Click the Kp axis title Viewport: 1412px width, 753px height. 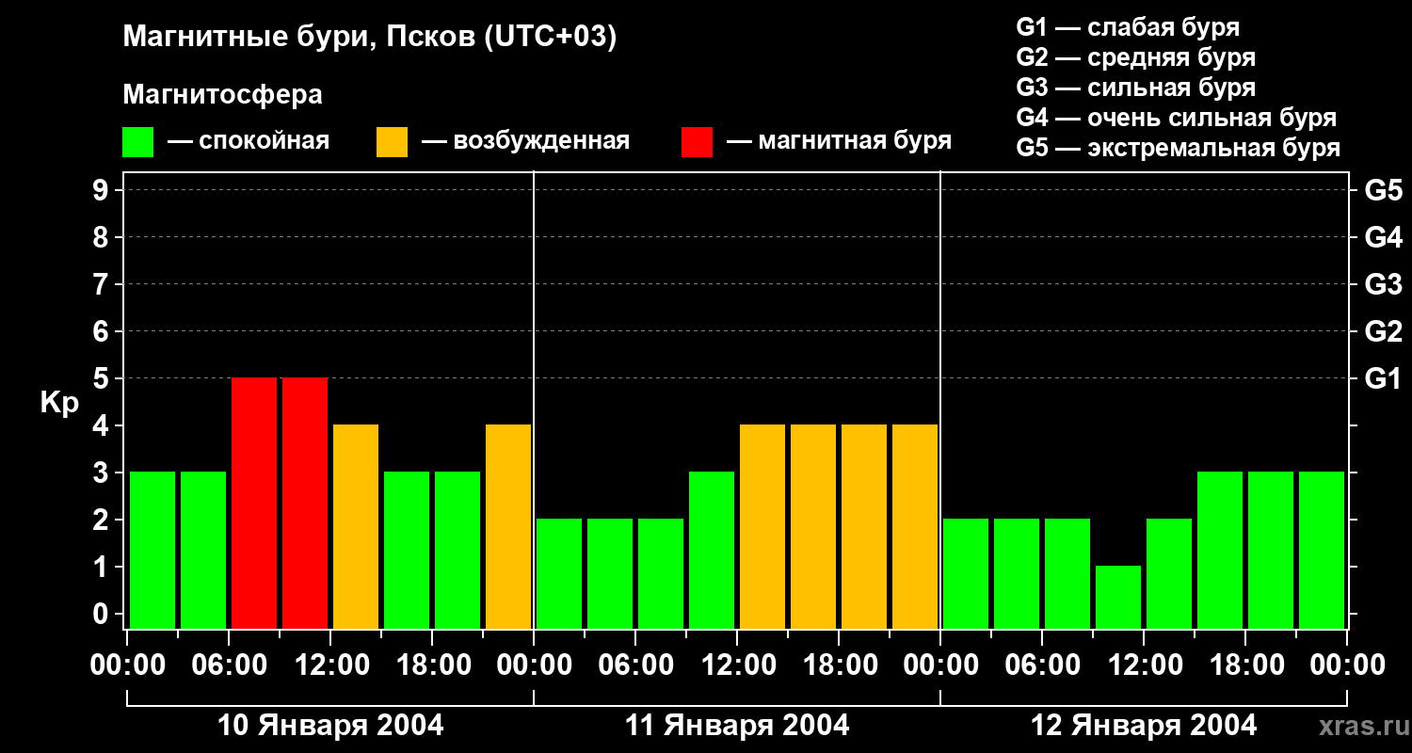(x=59, y=403)
